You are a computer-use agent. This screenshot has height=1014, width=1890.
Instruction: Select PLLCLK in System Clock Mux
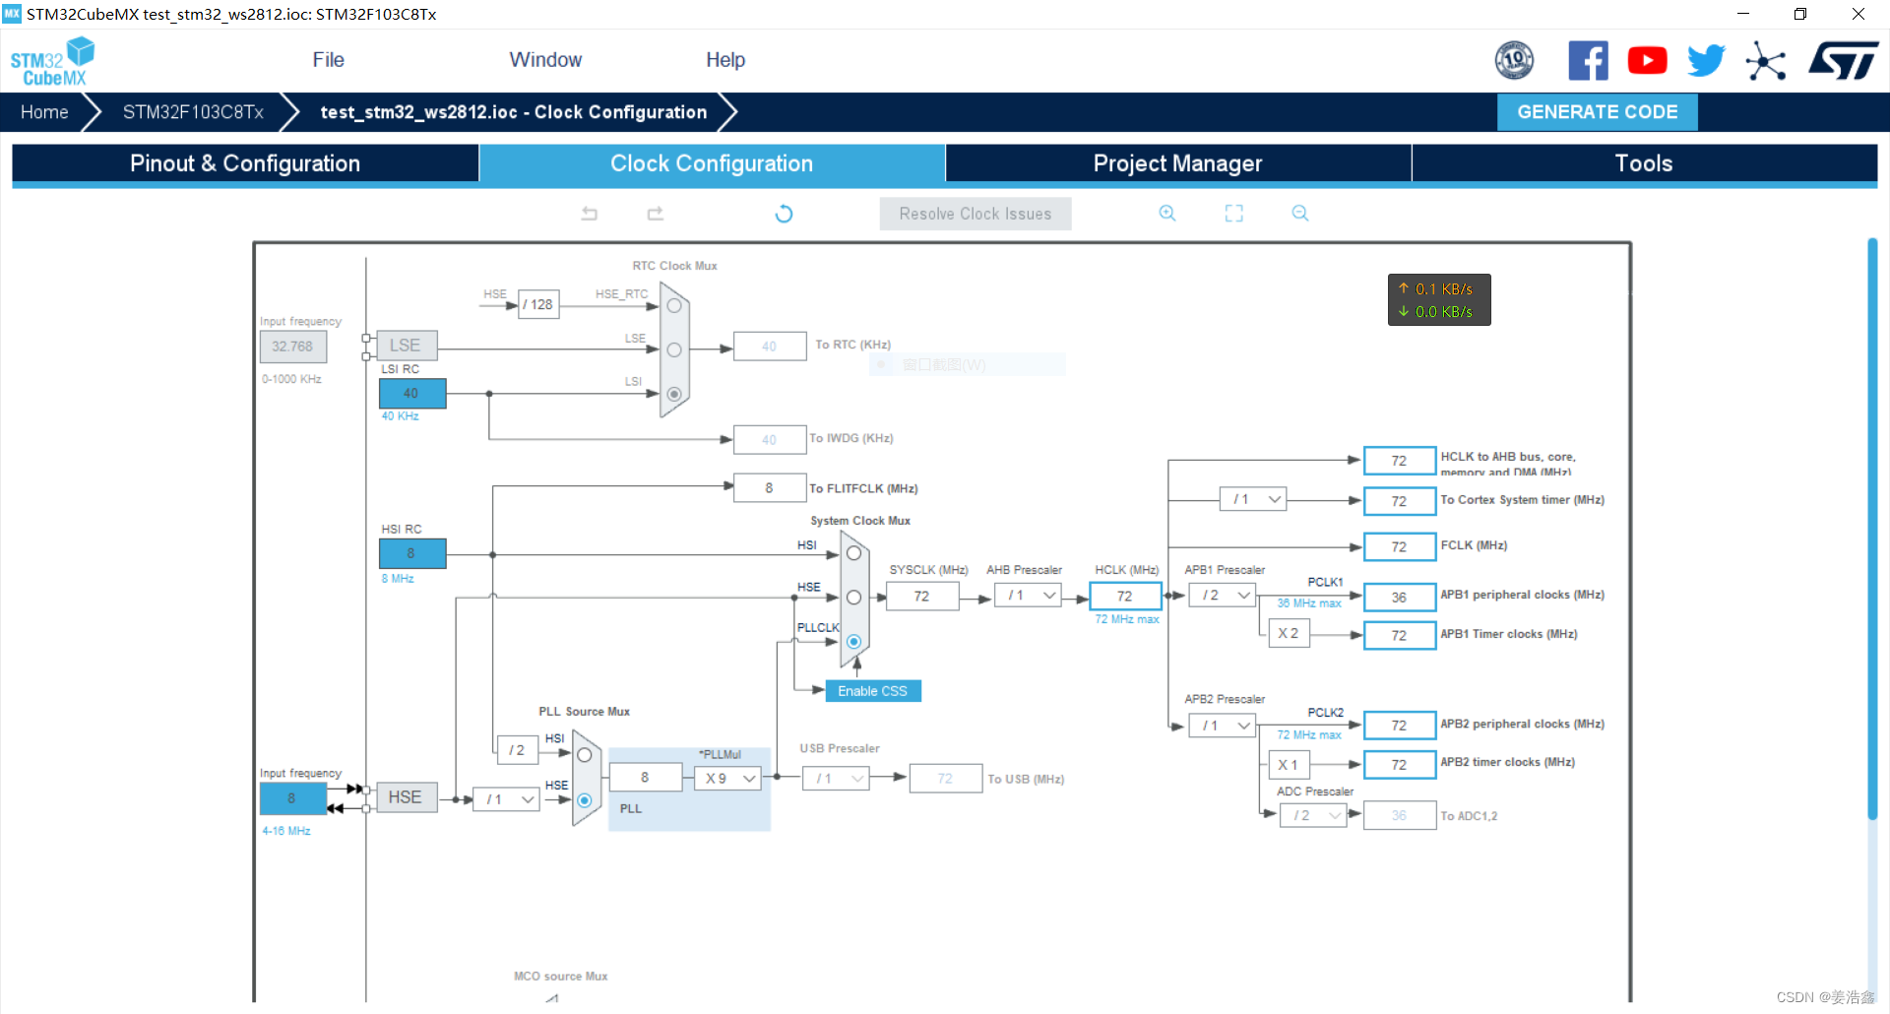pyautogui.click(x=853, y=642)
